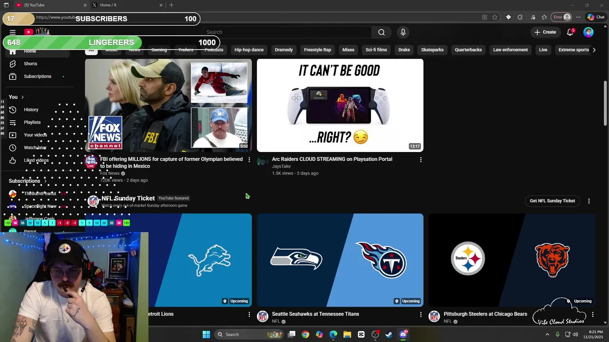Open options for Detroit Lions game

pos(249,314)
